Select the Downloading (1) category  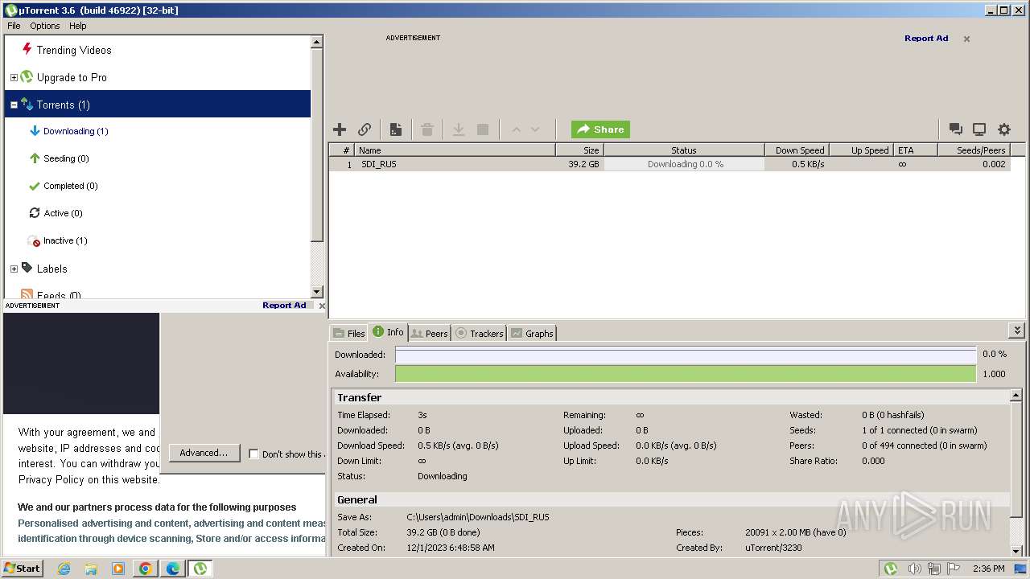[x=76, y=131]
